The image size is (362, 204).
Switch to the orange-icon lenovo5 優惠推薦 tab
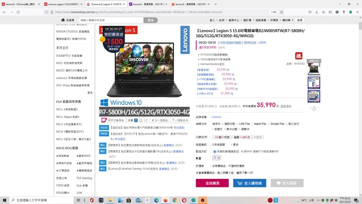pyautogui.click(x=191, y=4)
